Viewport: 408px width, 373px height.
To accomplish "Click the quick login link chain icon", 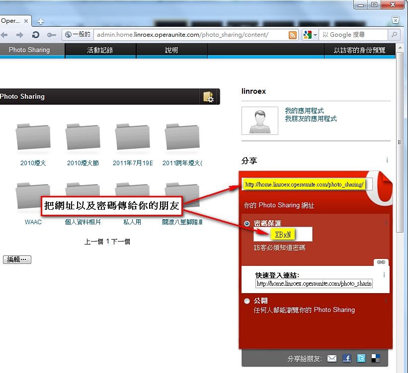I will point(381,262).
